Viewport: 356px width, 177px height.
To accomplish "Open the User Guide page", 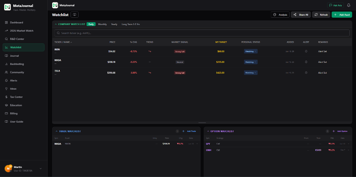I will [x=23, y=121].
